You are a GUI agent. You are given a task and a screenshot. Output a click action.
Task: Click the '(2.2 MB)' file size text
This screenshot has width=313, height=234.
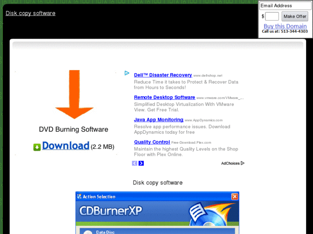click(x=102, y=147)
